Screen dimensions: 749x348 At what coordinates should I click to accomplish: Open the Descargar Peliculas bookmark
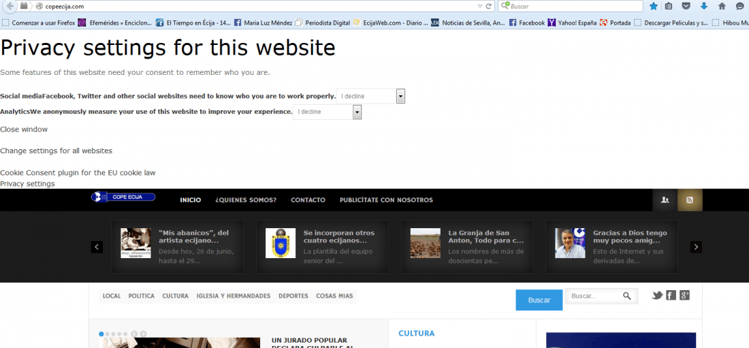(x=671, y=22)
